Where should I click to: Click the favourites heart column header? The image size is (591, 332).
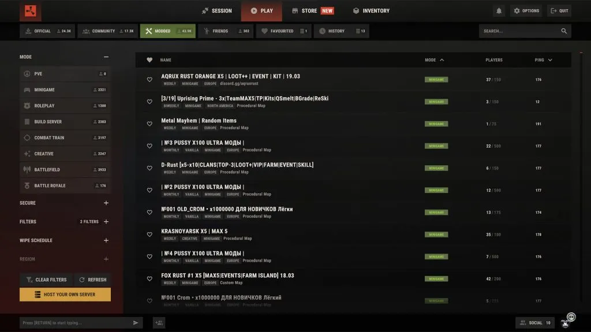(149, 60)
